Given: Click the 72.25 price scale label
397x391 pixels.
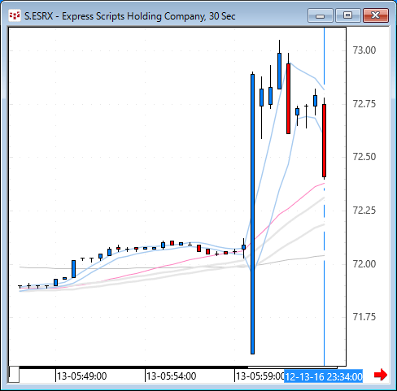Looking at the screenshot, I should (364, 210).
